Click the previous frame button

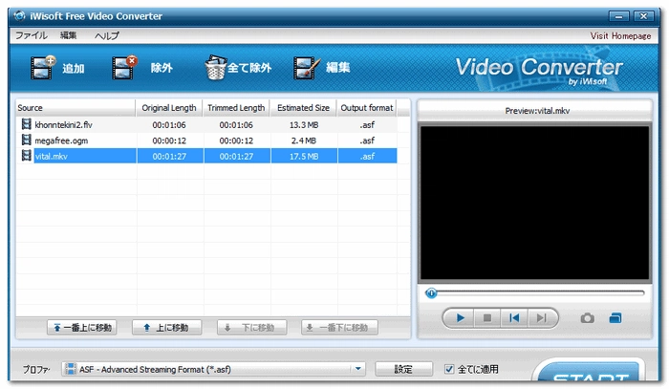513,318
